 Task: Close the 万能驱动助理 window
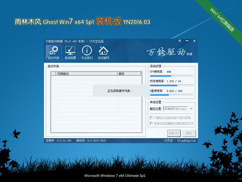[194, 41]
